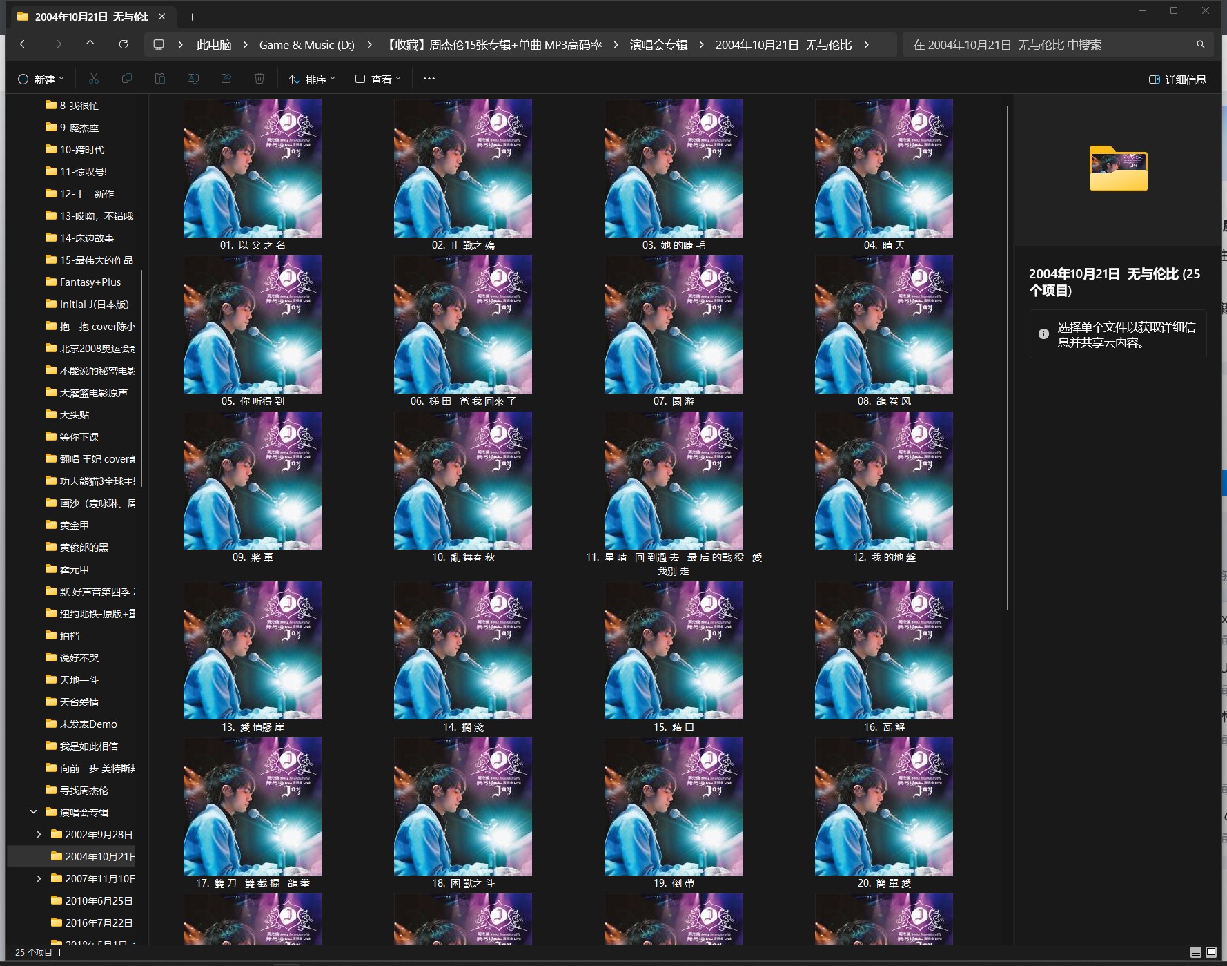Click the Share icon in toolbar
The image size is (1227, 966).
(226, 79)
